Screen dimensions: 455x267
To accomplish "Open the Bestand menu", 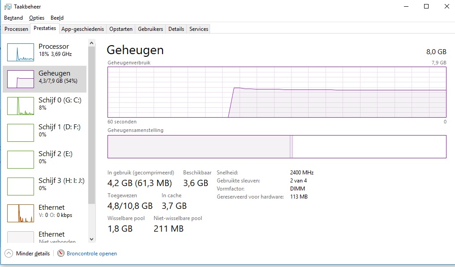I will pos(13,18).
